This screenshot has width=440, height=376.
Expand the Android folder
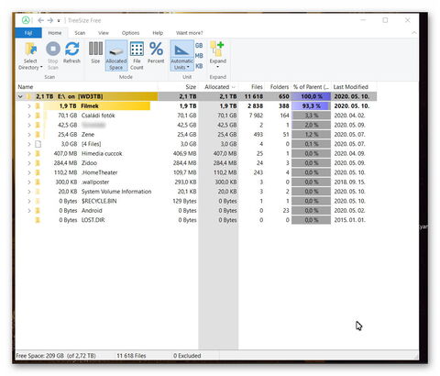[29, 211]
